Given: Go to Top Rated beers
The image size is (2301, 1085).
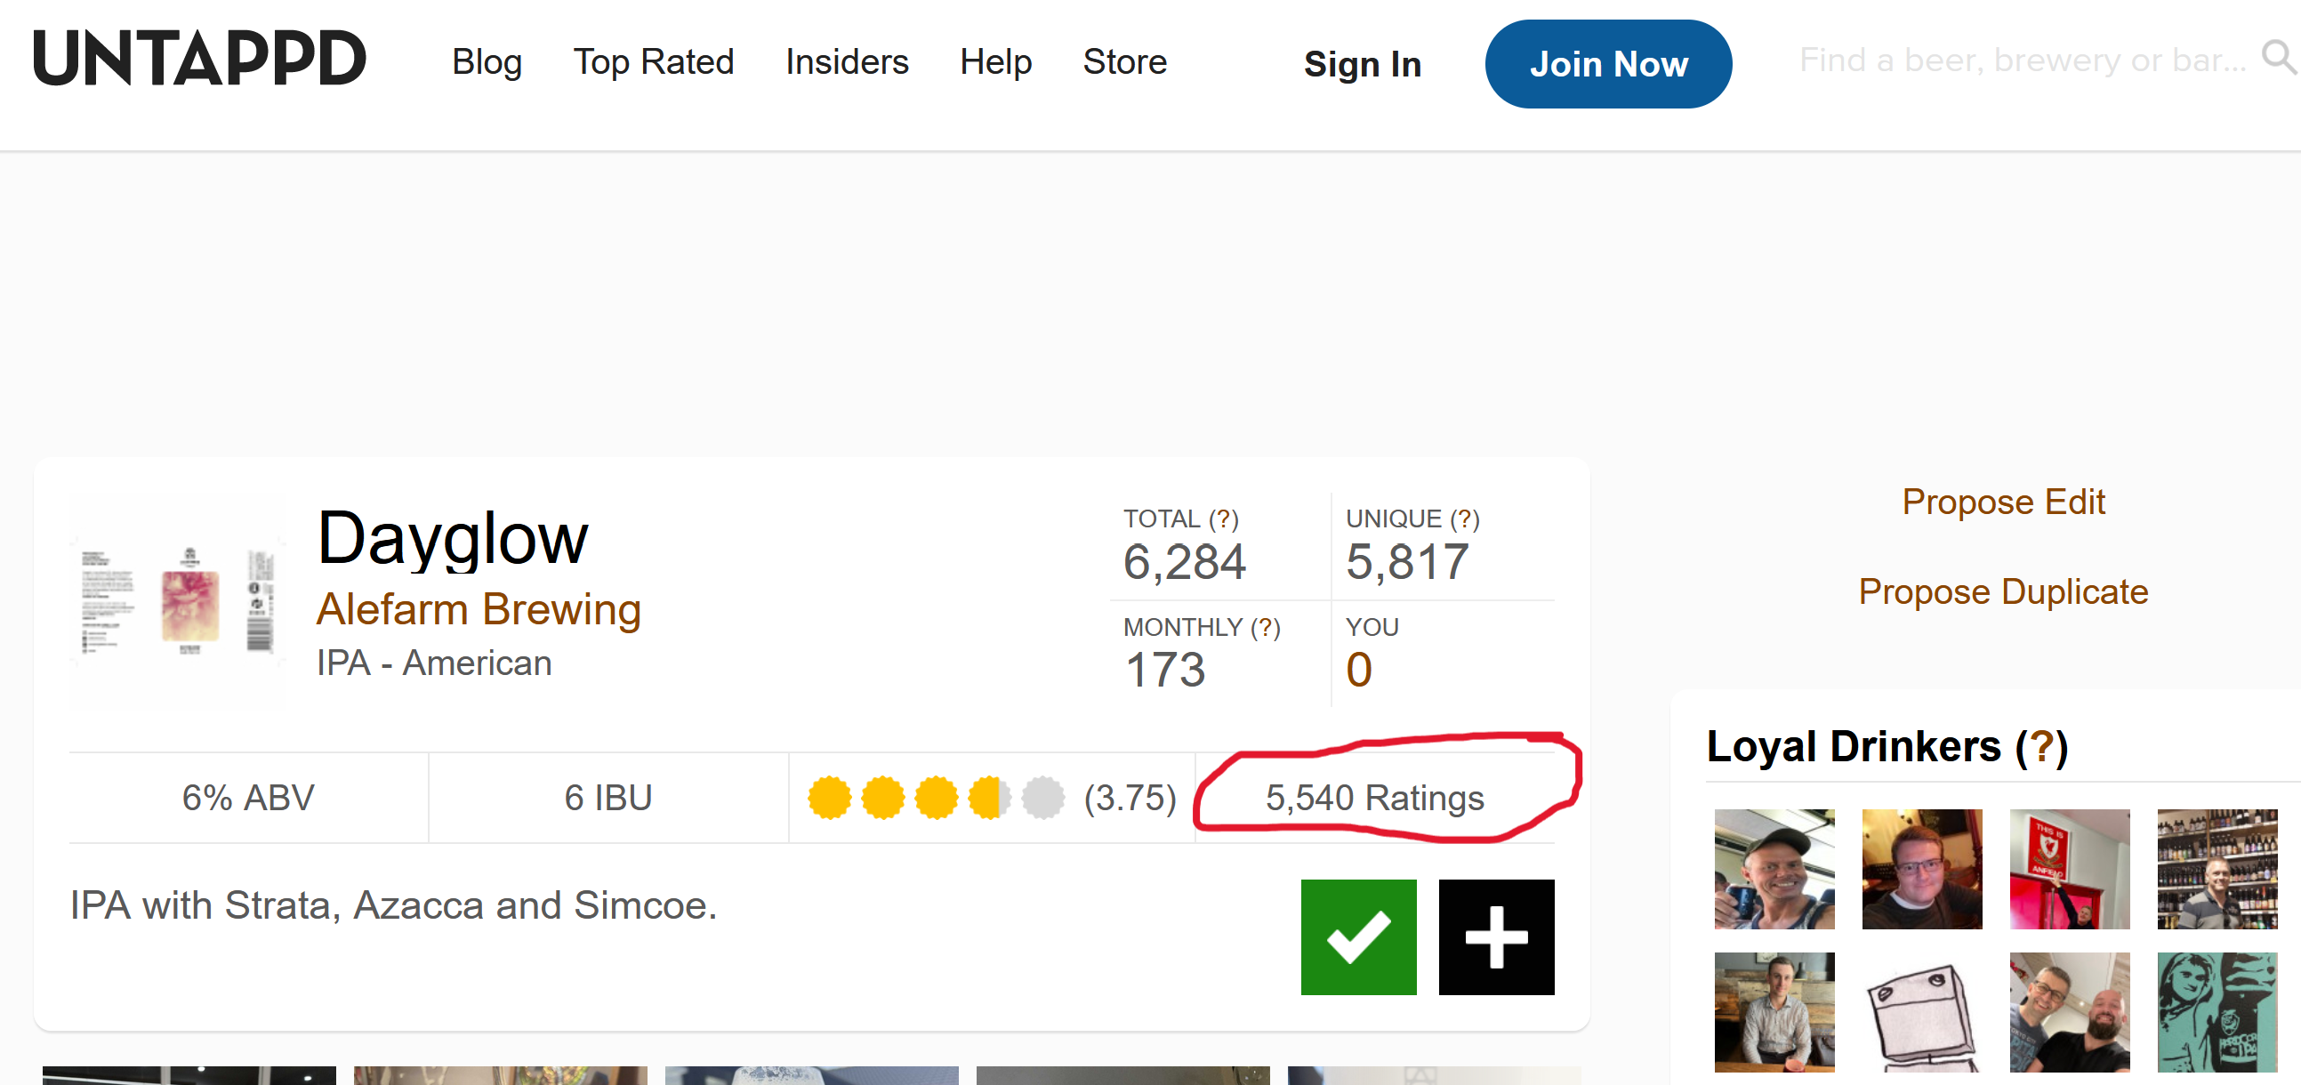Looking at the screenshot, I should coord(653,61).
